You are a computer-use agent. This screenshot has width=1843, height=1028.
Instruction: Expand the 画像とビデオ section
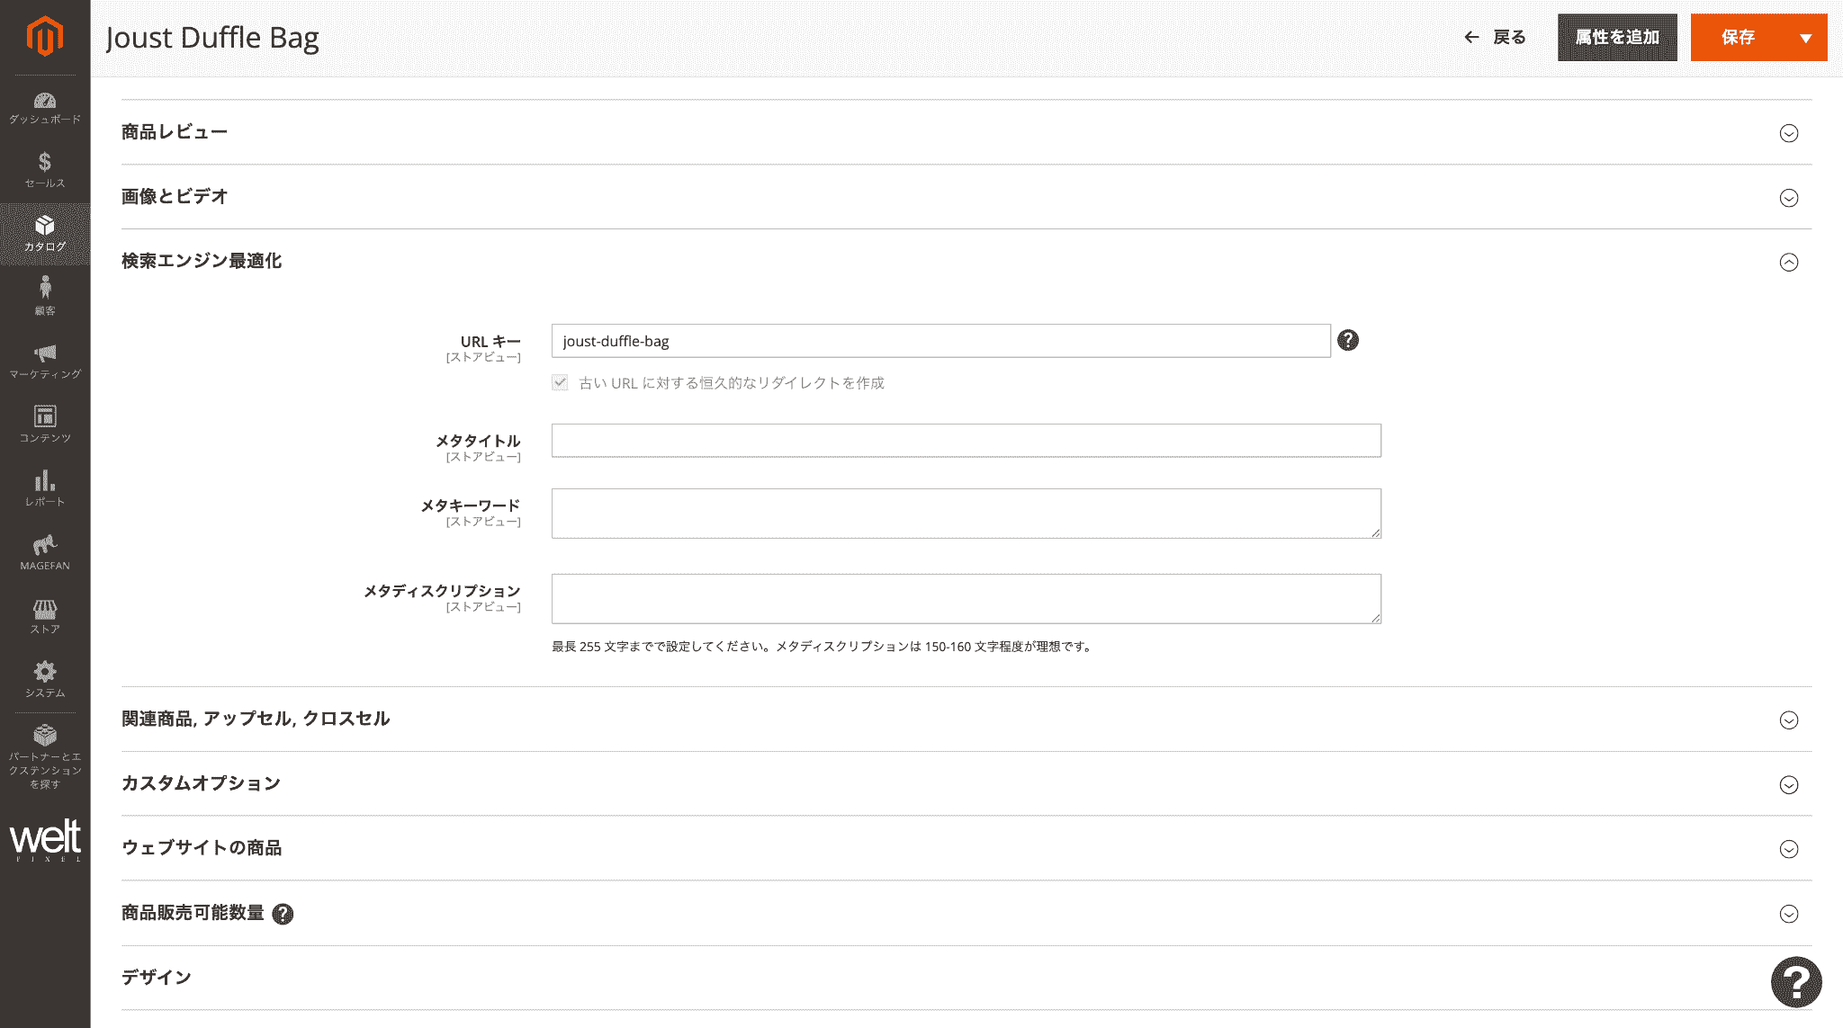click(x=1790, y=197)
